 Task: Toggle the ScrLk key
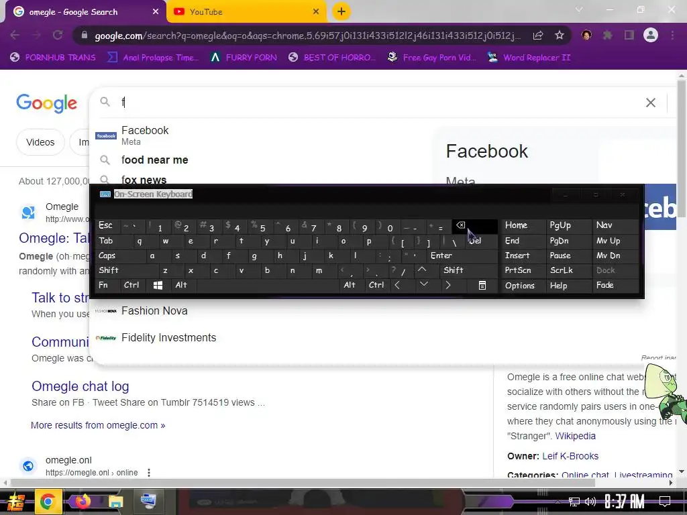568,270
